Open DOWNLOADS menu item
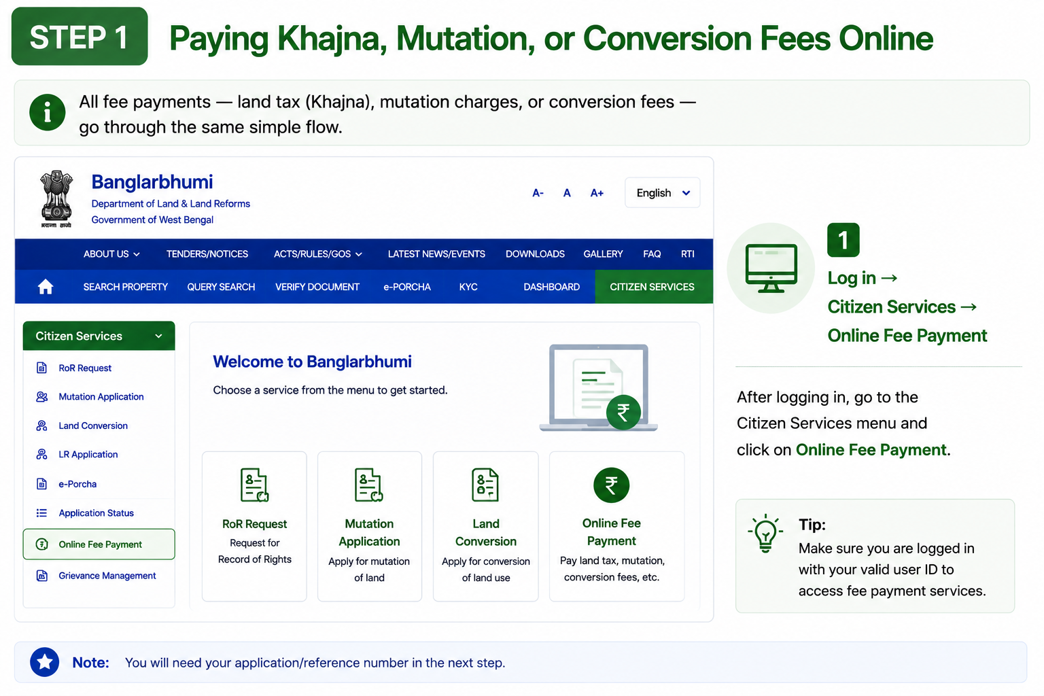The height and width of the screenshot is (696, 1044). (x=535, y=254)
